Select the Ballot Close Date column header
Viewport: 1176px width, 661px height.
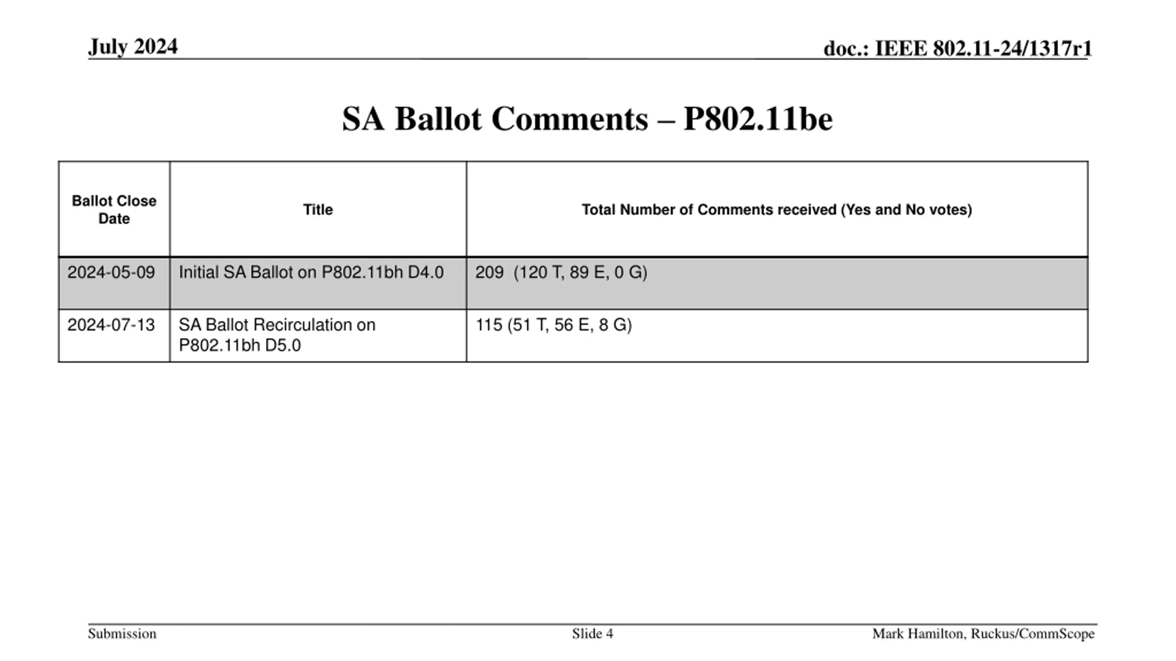point(114,209)
